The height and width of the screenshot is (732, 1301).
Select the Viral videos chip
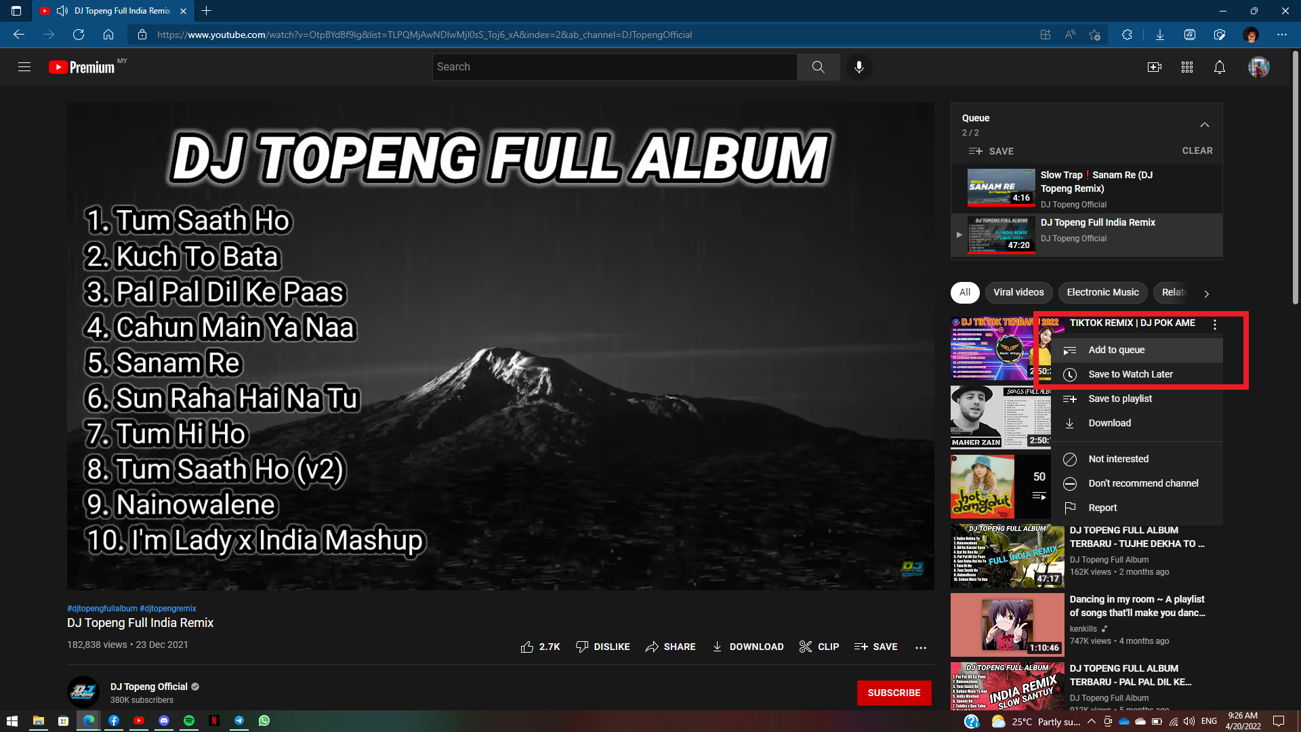(x=1018, y=292)
